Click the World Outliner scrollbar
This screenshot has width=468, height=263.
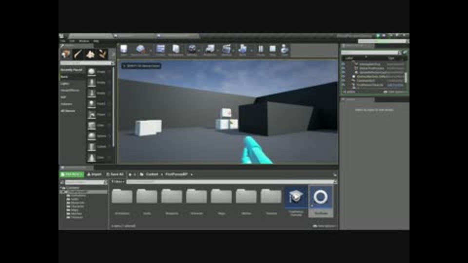406,77
